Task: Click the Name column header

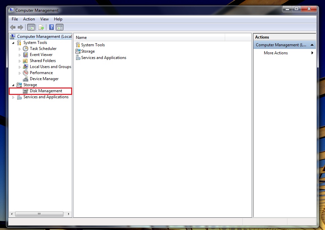Action: (x=149, y=38)
